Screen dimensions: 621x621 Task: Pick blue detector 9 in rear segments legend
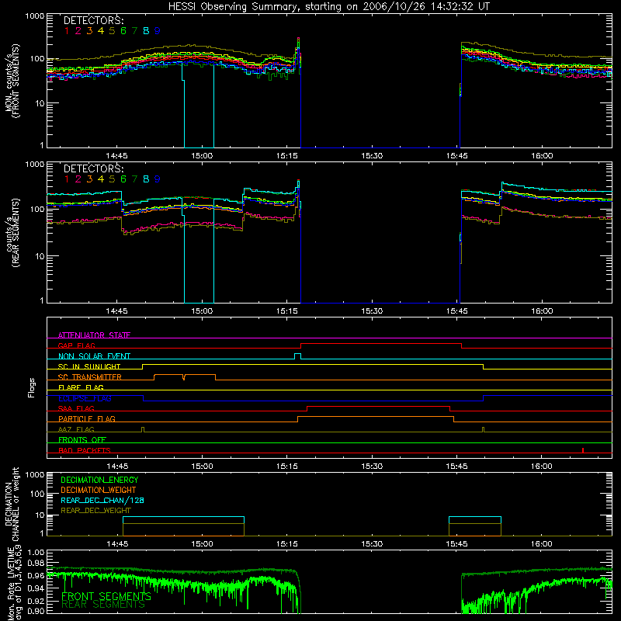(158, 179)
